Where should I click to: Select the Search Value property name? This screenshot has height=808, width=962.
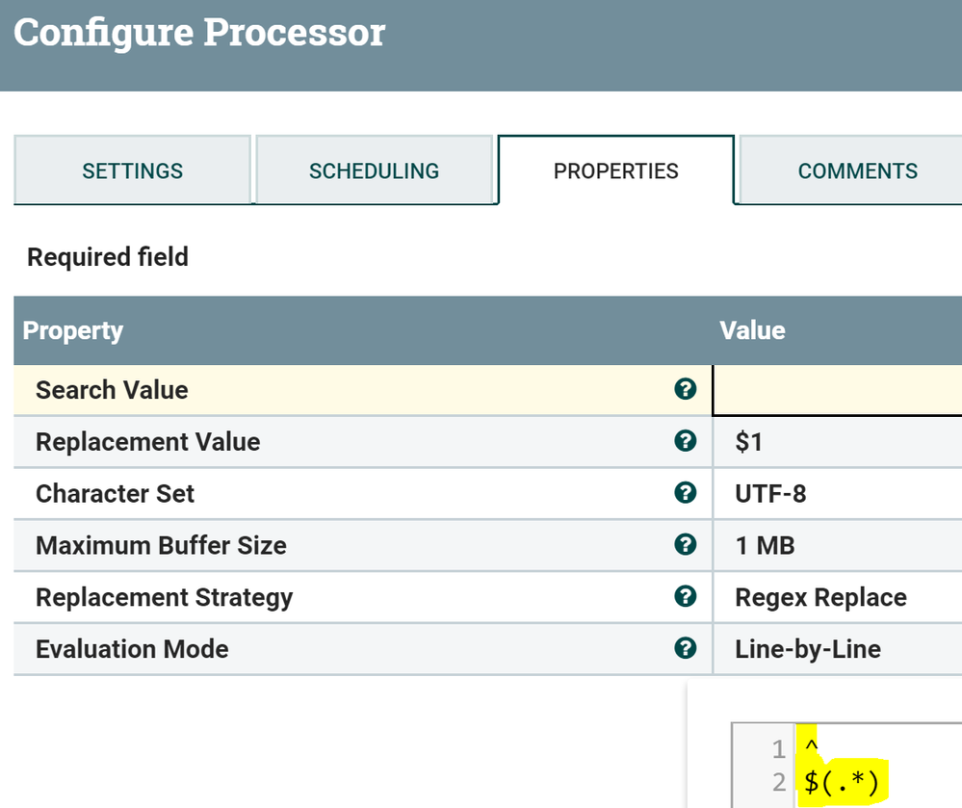pyautogui.click(x=112, y=390)
